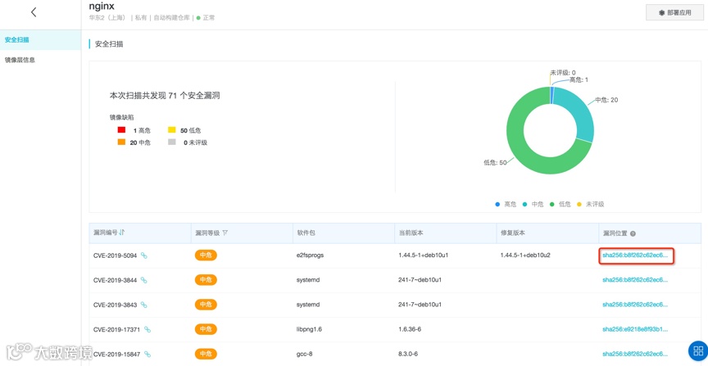Click the yellow 低危 color swatch

pyautogui.click(x=171, y=130)
